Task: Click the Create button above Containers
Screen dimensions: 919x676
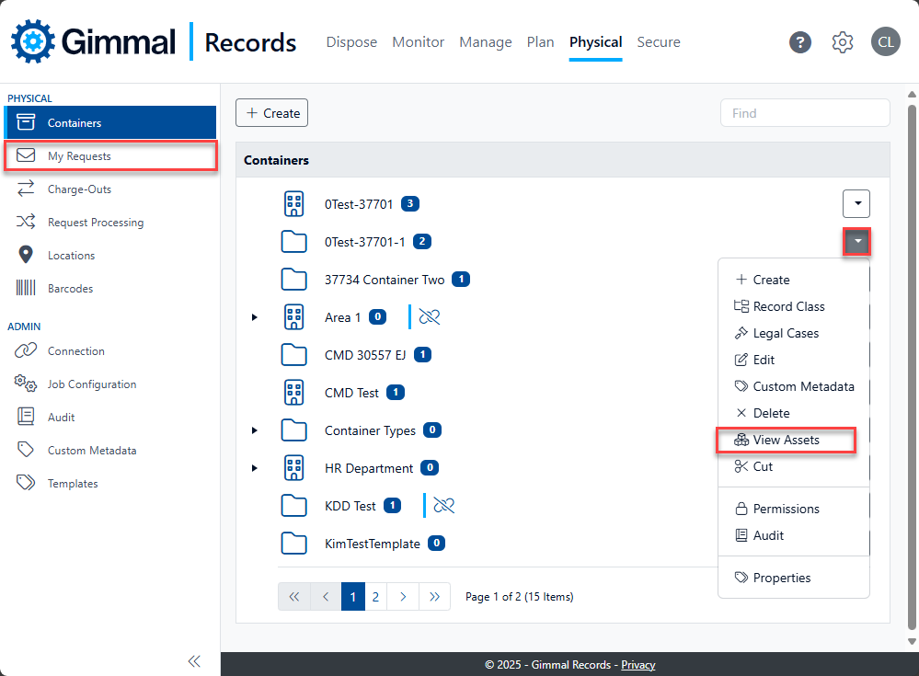Action: click(272, 113)
